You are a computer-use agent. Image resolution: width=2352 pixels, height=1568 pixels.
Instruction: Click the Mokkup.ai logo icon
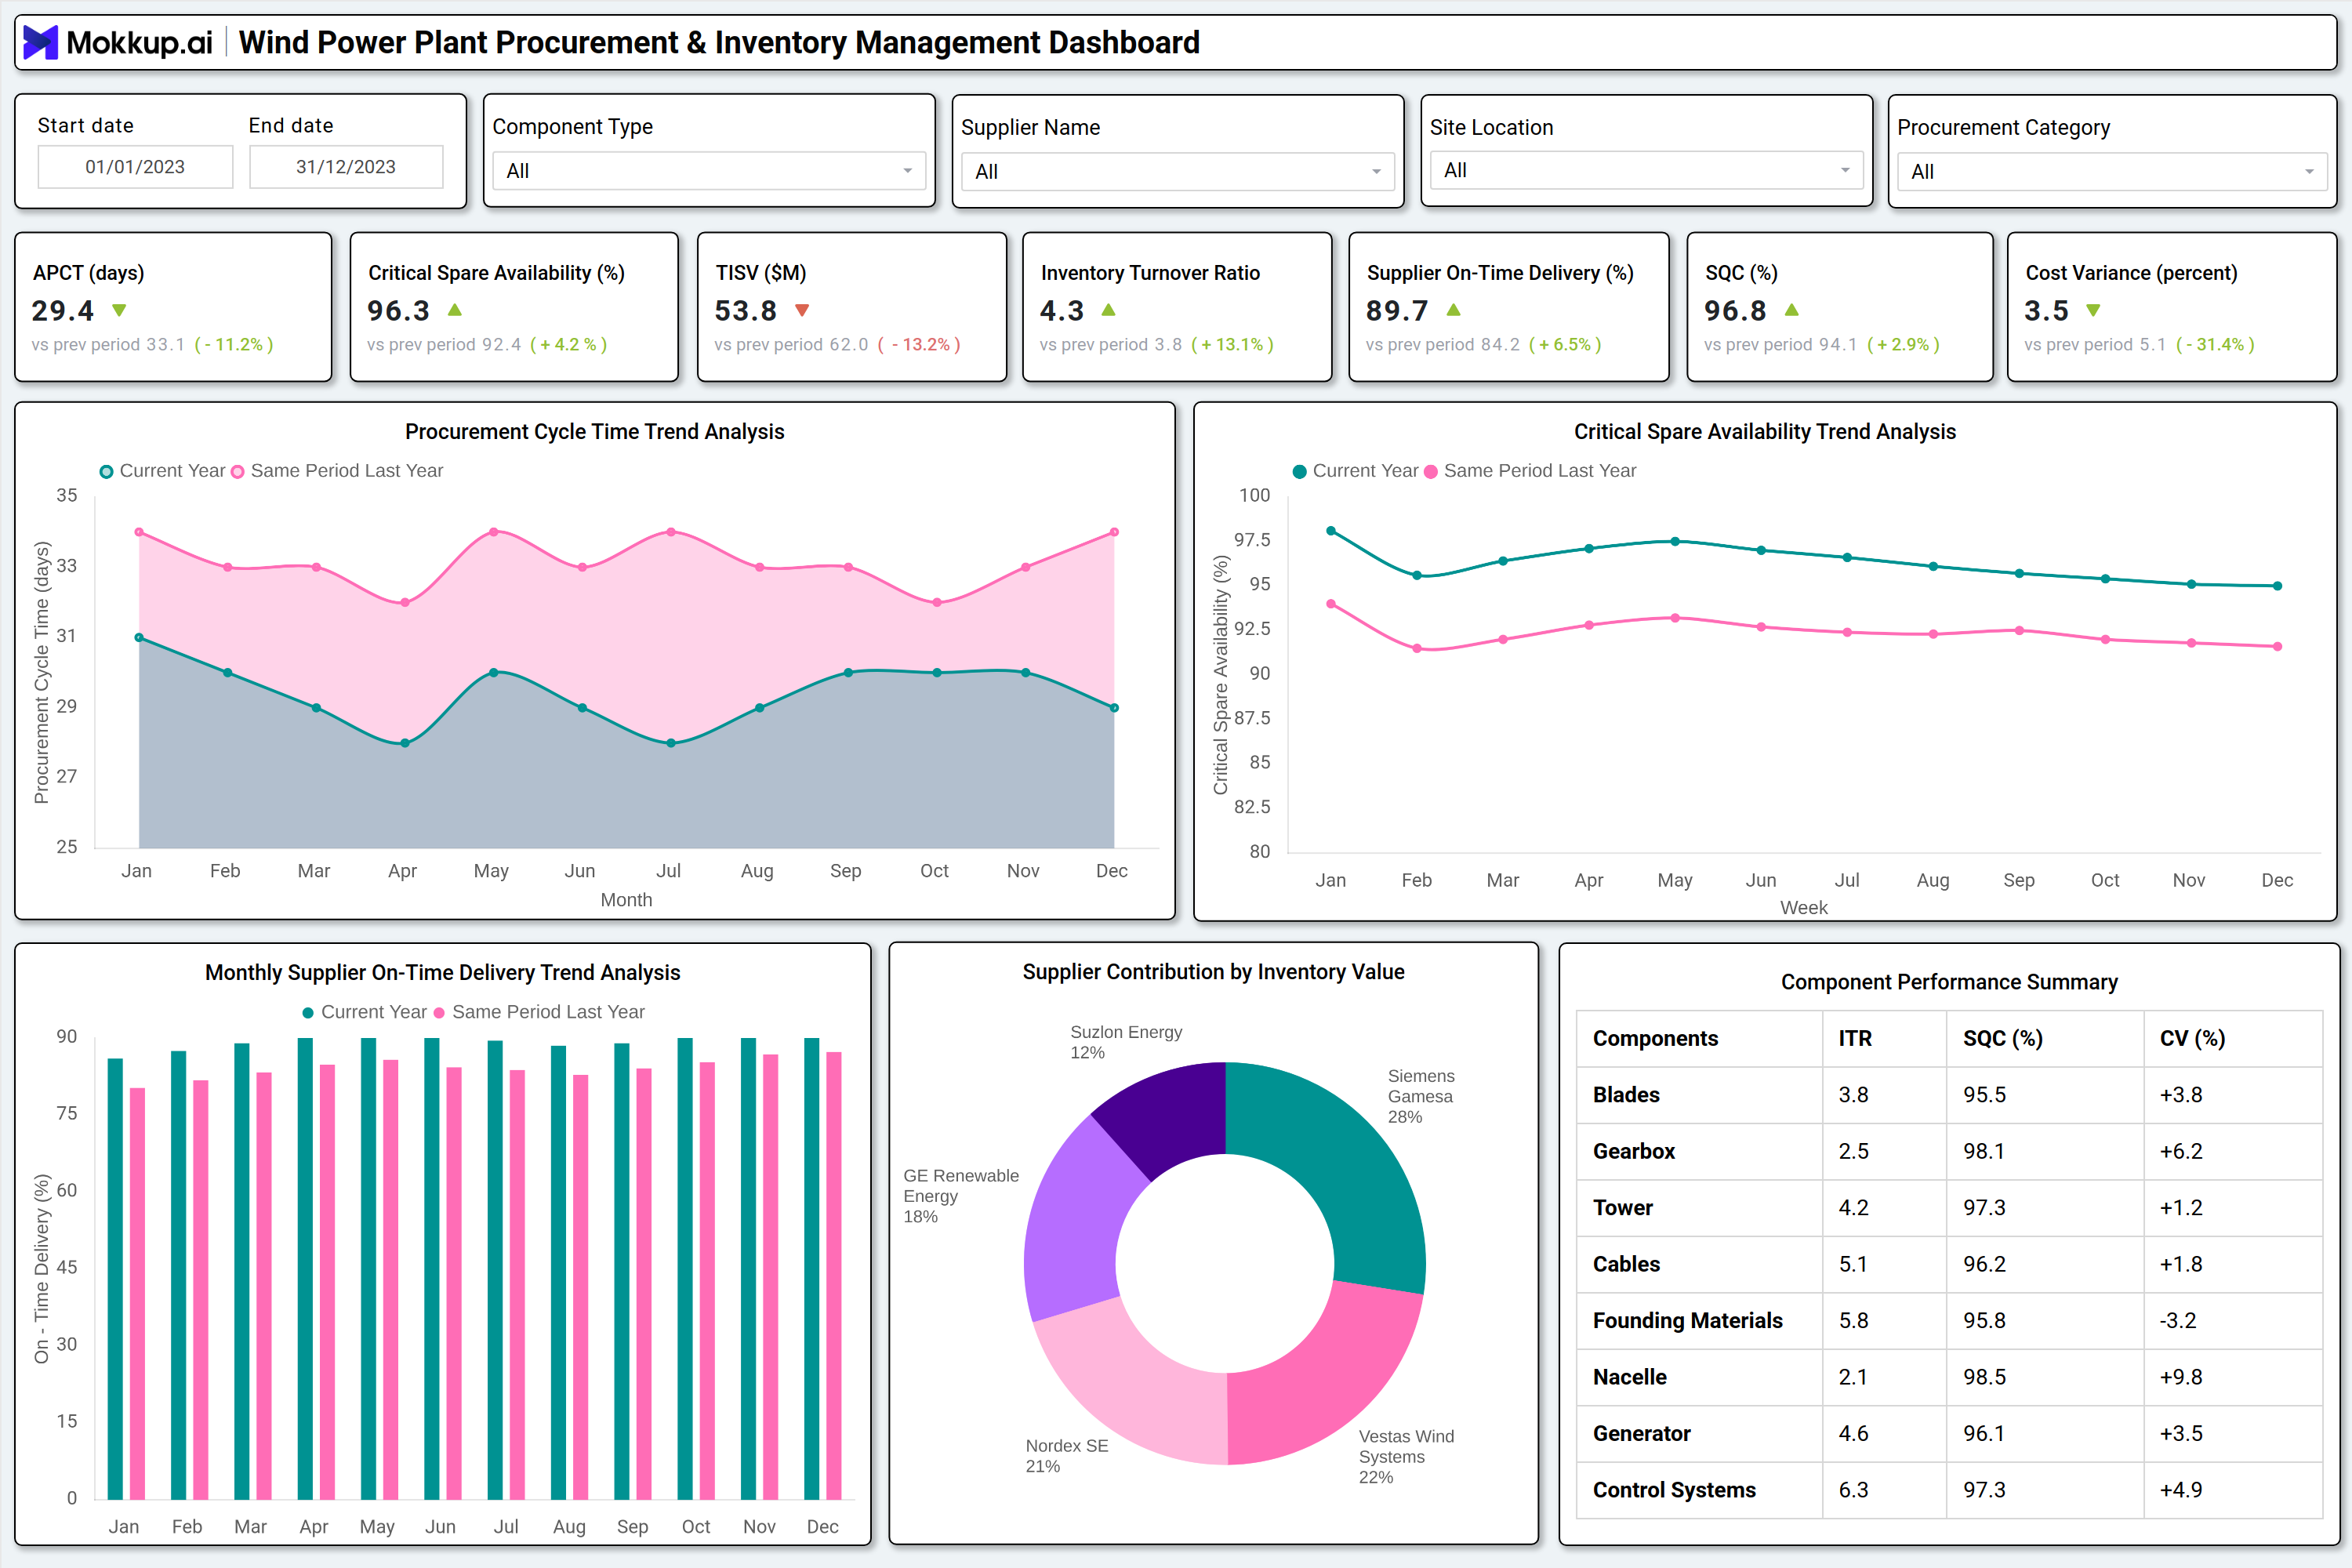point(40,42)
